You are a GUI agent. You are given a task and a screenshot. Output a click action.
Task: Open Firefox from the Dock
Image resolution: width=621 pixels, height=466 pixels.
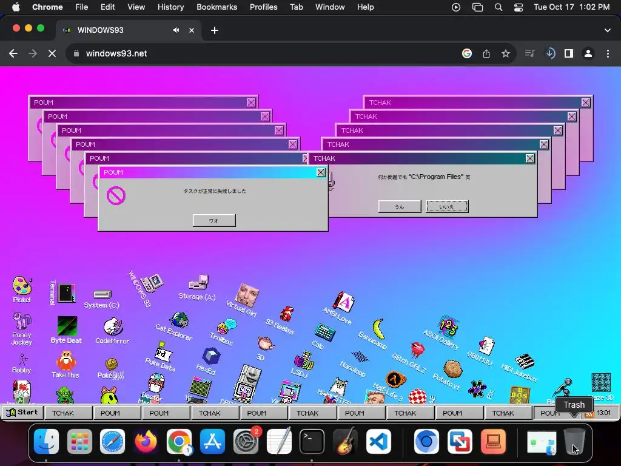tap(146, 441)
